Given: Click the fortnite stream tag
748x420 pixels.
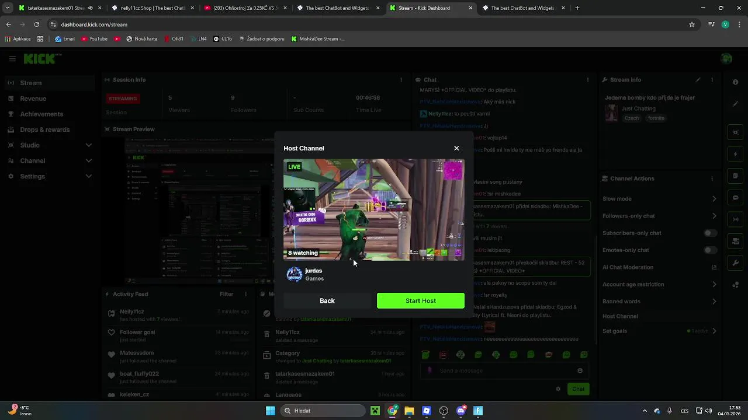Looking at the screenshot, I should (x=656, y=118).
